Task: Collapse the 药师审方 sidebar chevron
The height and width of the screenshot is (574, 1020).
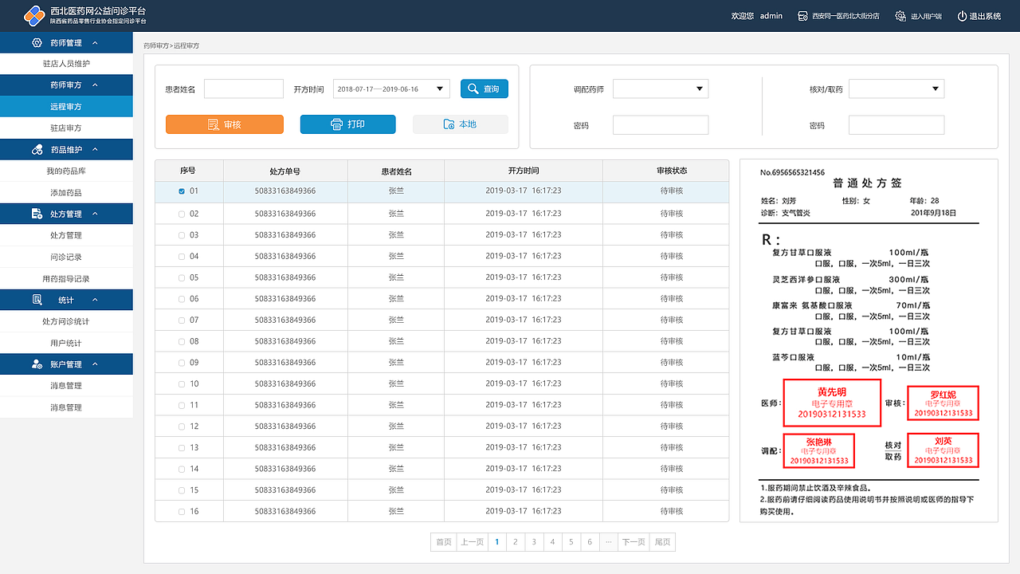Action: click(x=96, y=85)
